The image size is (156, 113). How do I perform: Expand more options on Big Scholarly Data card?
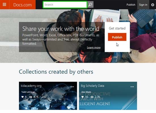tap(132, 87)
